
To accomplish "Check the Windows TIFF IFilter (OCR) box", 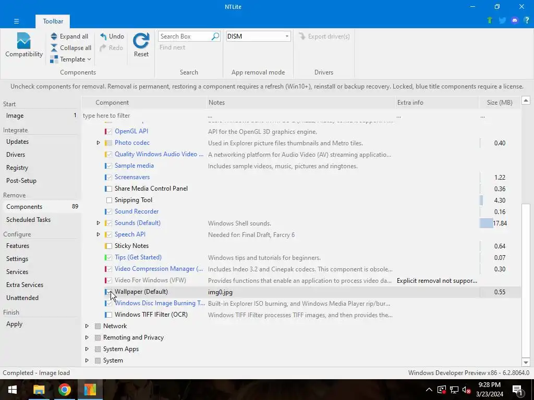I will [109, 315].
